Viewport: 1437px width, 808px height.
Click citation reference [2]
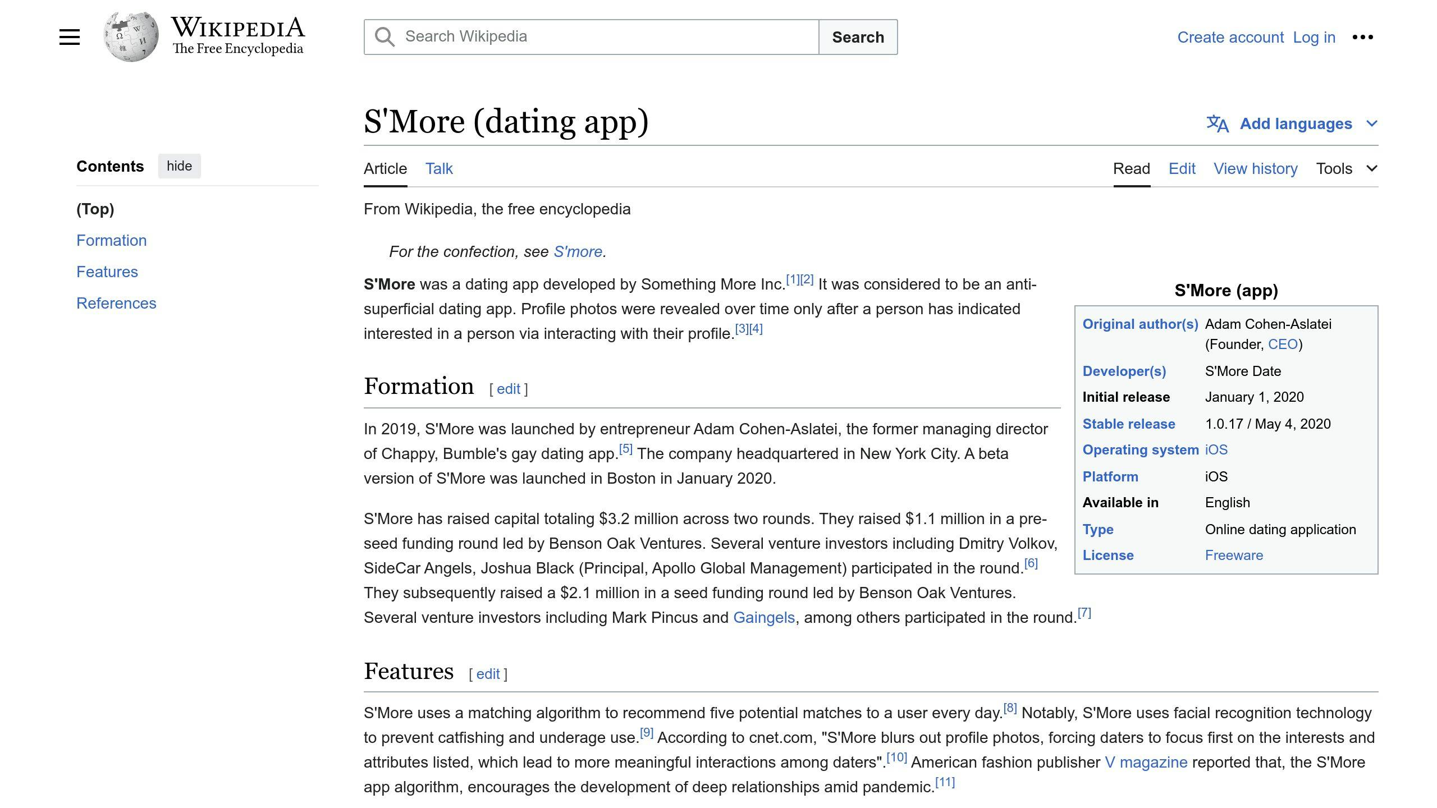807,279
